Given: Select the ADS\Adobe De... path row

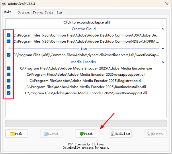Looking at the screenshot, I should (86, 35).
